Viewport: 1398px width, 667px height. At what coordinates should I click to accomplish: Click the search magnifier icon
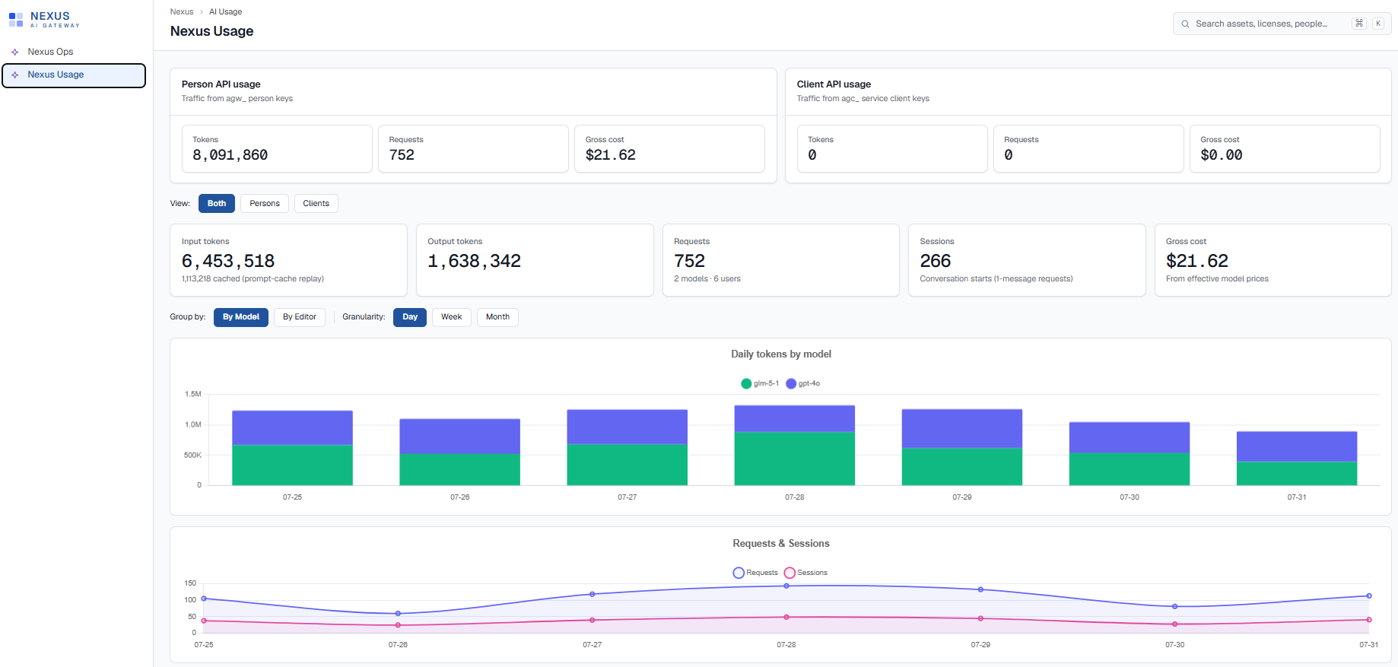1185,24
